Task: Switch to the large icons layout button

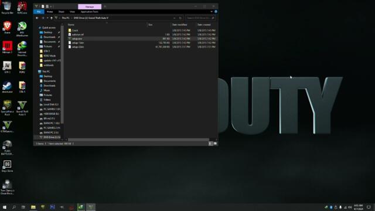Action: point(215,144)
